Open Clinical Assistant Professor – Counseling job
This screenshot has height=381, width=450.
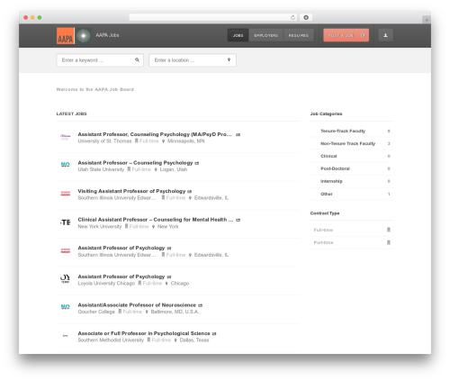tap(156, 220)
